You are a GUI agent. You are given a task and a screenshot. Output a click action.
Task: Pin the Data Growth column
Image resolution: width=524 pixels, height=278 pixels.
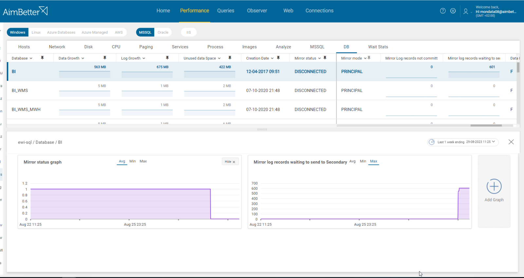point(105,58)
